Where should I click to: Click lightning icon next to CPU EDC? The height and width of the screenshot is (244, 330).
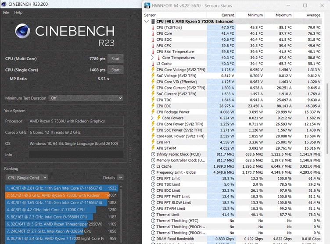pos(153,106)
